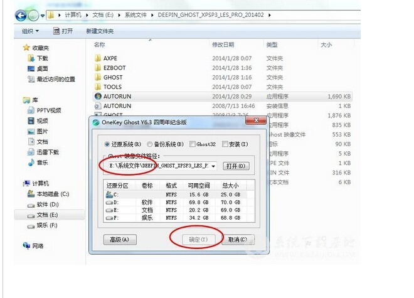
Task: Select partition F: 娱乐 row
Action: (x=176, y=218)
